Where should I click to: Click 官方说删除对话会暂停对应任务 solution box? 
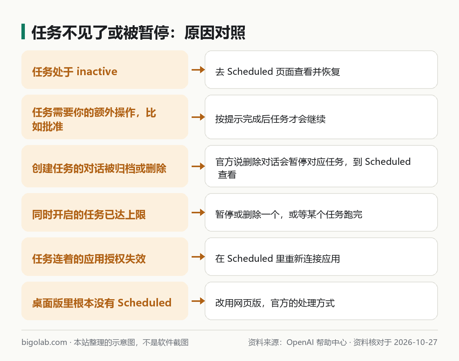coord(321,166)
